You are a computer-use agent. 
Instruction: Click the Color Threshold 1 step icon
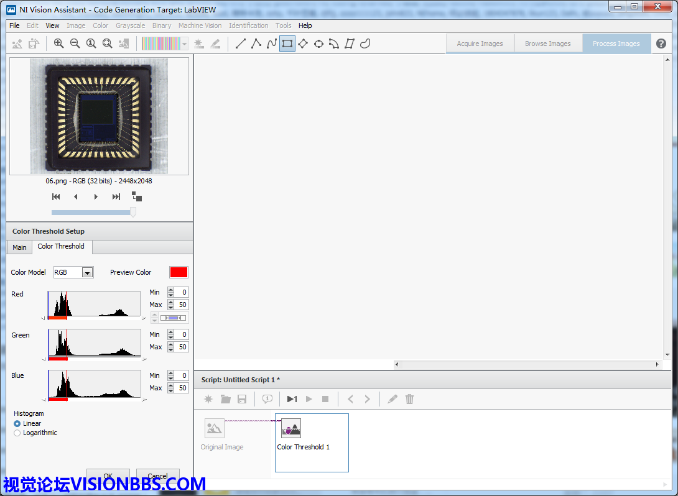click(290, 428)
